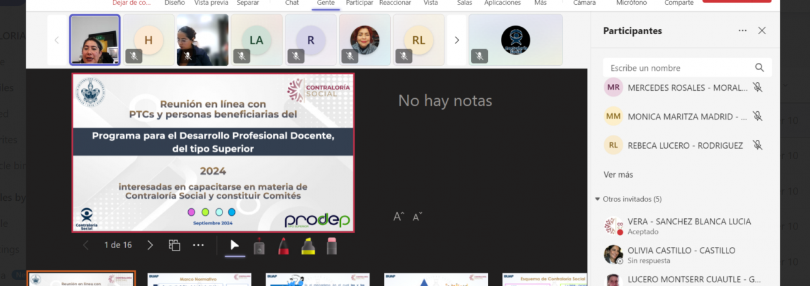Viewport: 810px width, 286px height.
Task: Open the Gente tab
Action: click(326, 3)
